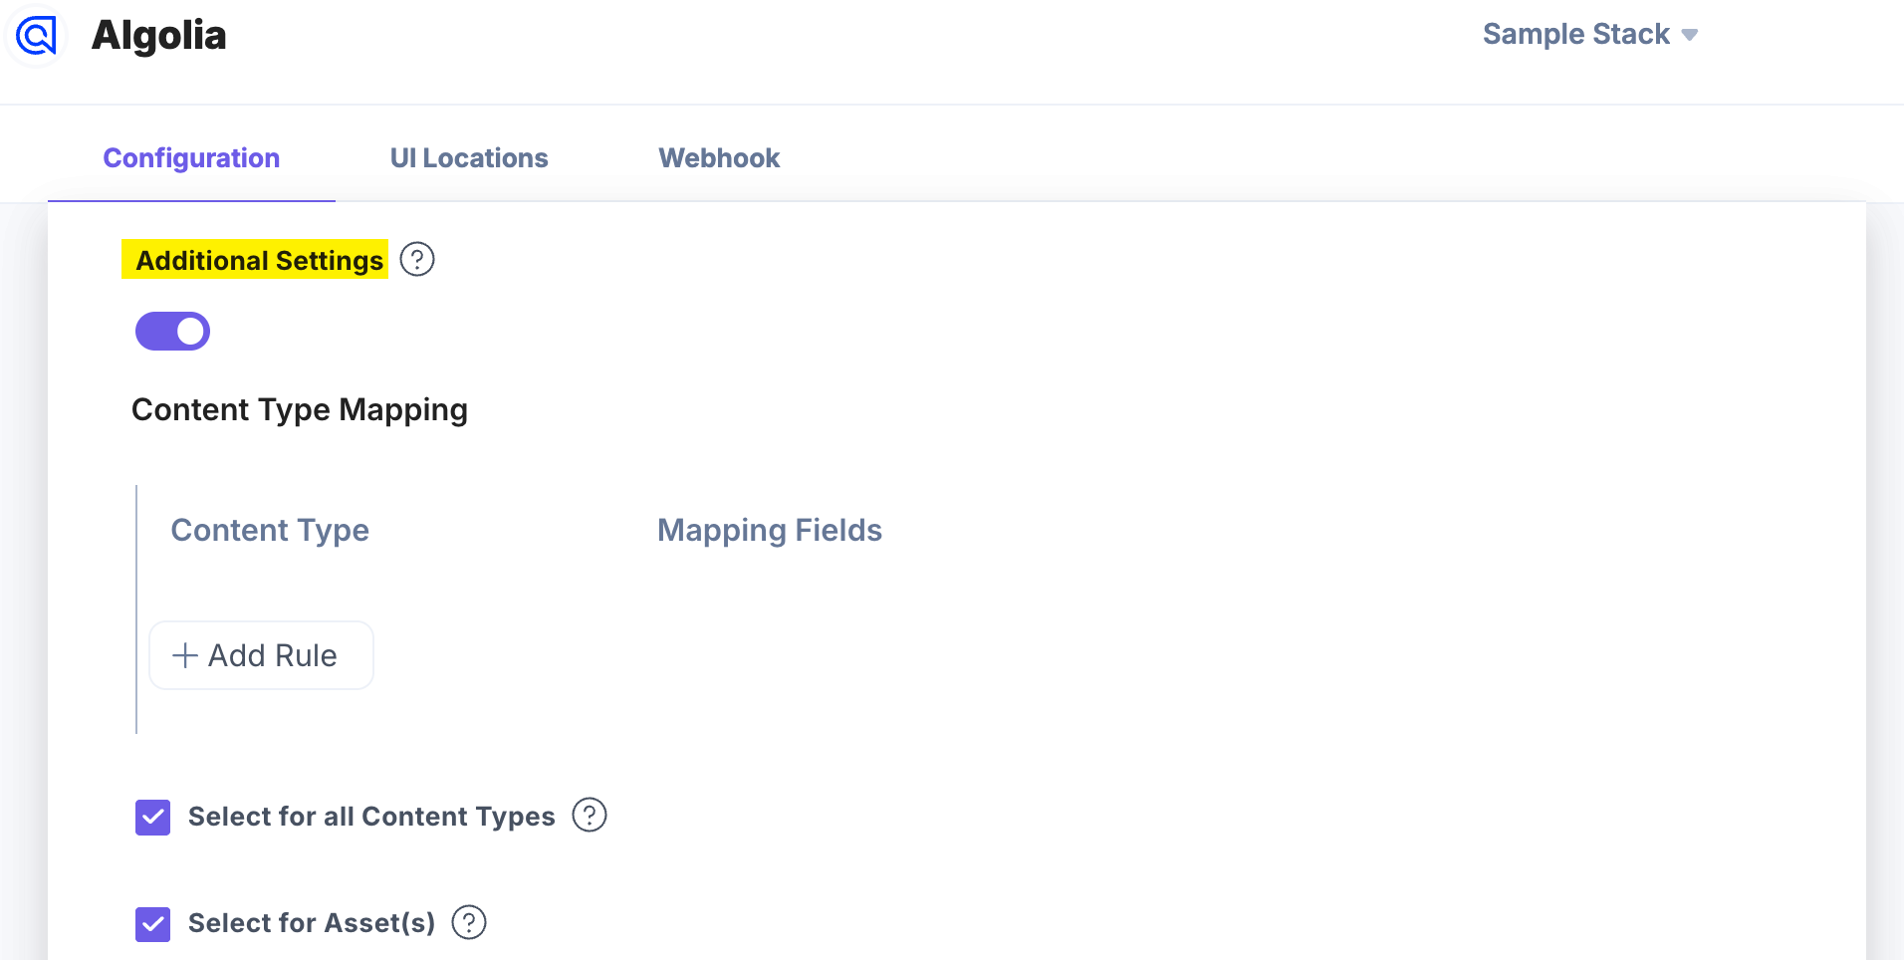Screen dimensions: 1904x960
Task: Open help tooltip for Additional Settings
Action: 417,260
